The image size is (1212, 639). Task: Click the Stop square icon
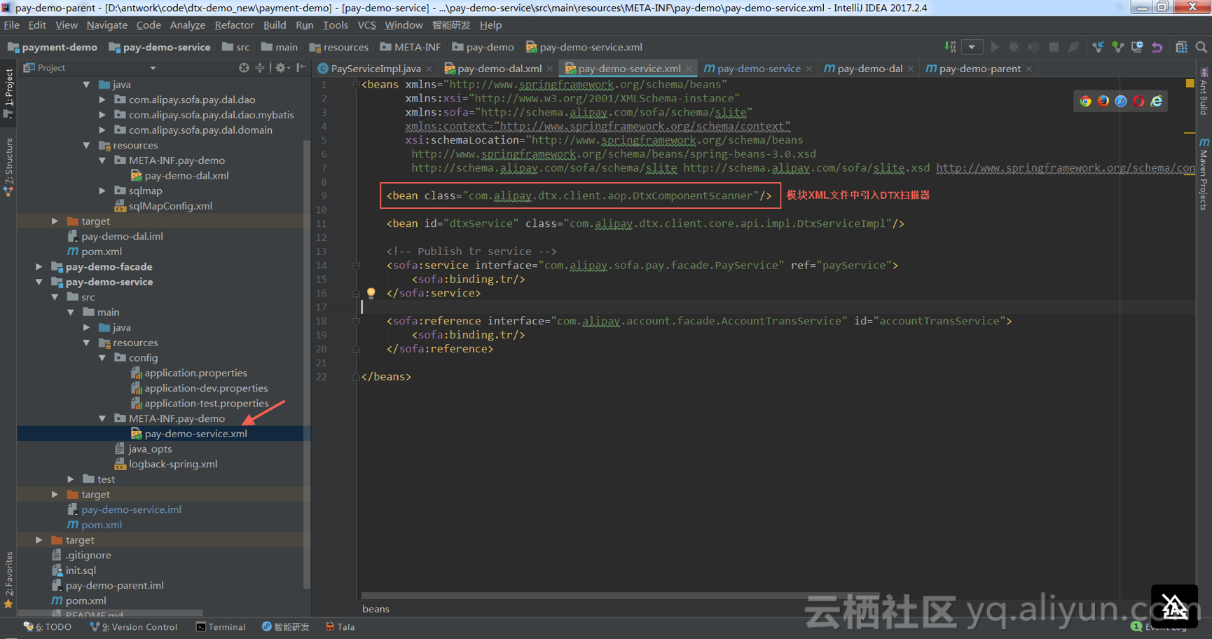click(x=1053, y=47)
